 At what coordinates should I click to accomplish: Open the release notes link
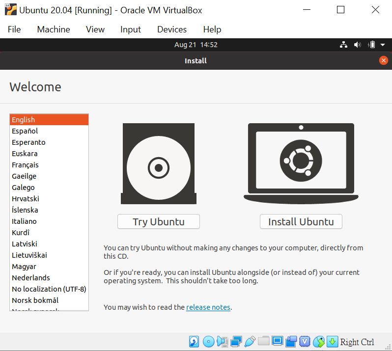(x=208, y=307)
